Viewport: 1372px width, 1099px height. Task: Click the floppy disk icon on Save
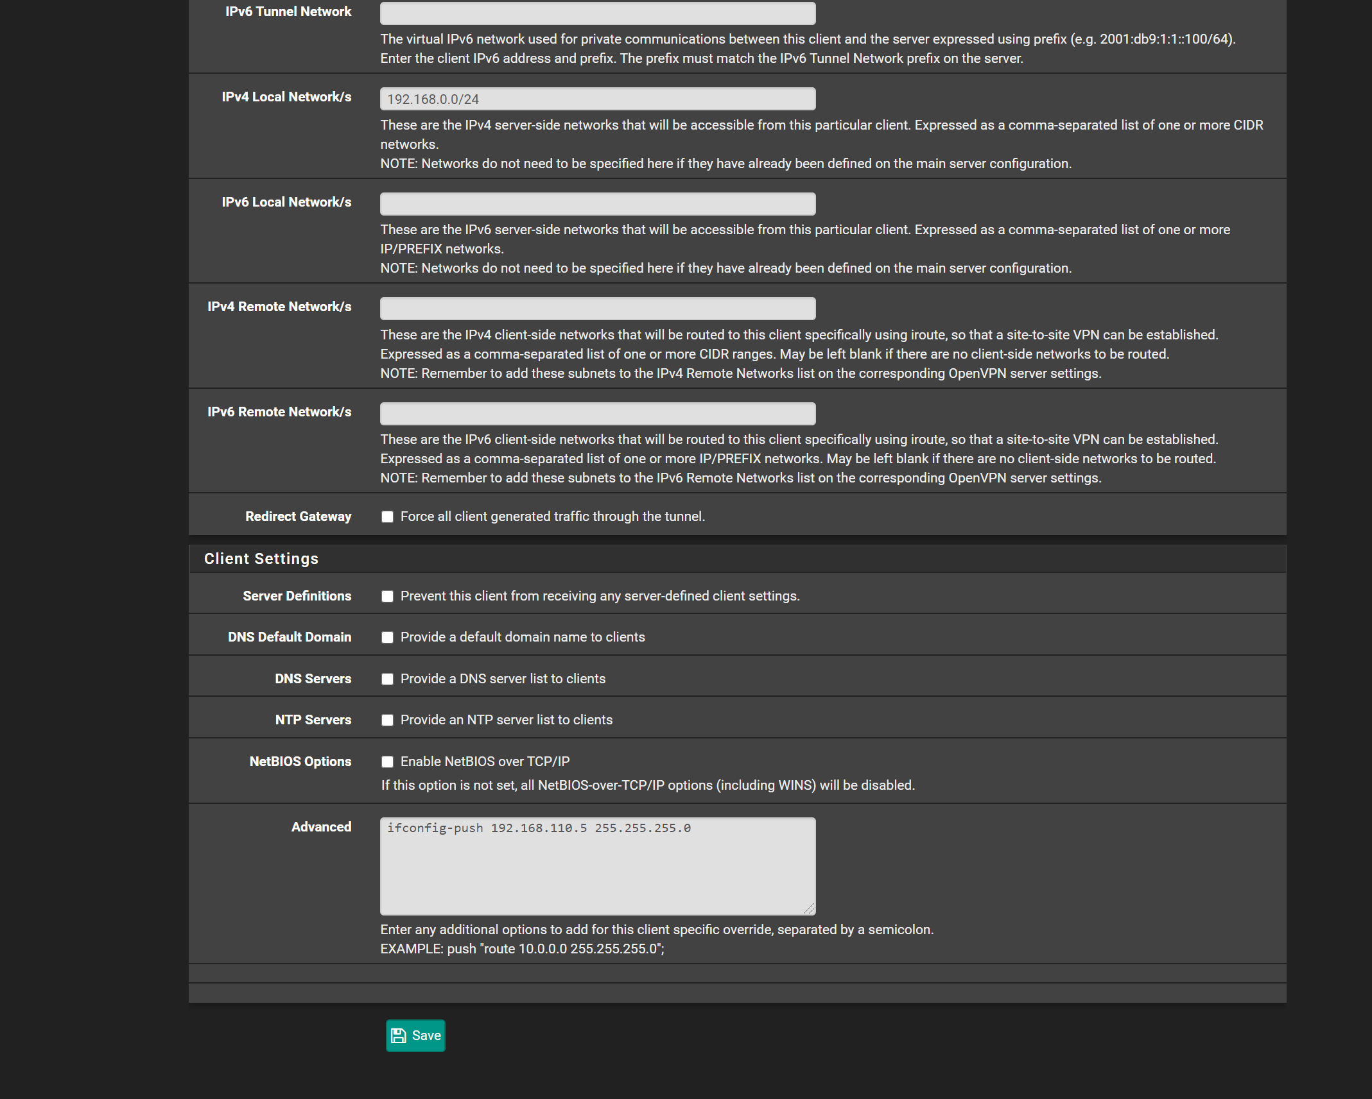[398, 1035]
